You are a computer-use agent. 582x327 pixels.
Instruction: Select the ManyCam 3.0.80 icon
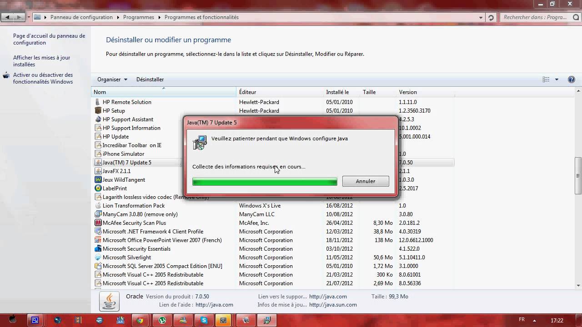pyautogui.click(x=98, y=214)
